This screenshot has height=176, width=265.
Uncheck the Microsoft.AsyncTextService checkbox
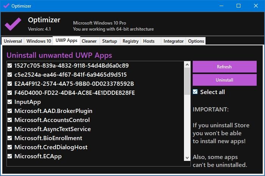pos(10,129)
